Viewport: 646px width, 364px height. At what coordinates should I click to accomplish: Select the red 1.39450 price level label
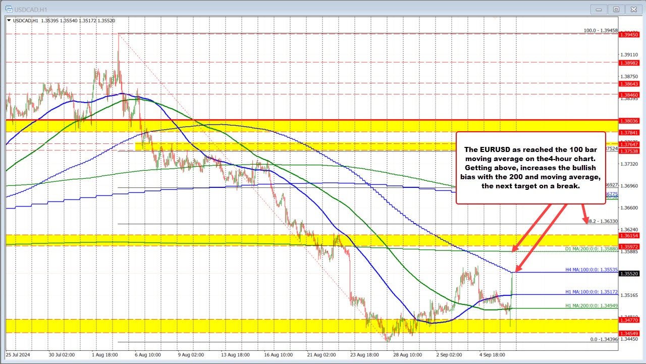pyautogui.click(x=629, y=34)
